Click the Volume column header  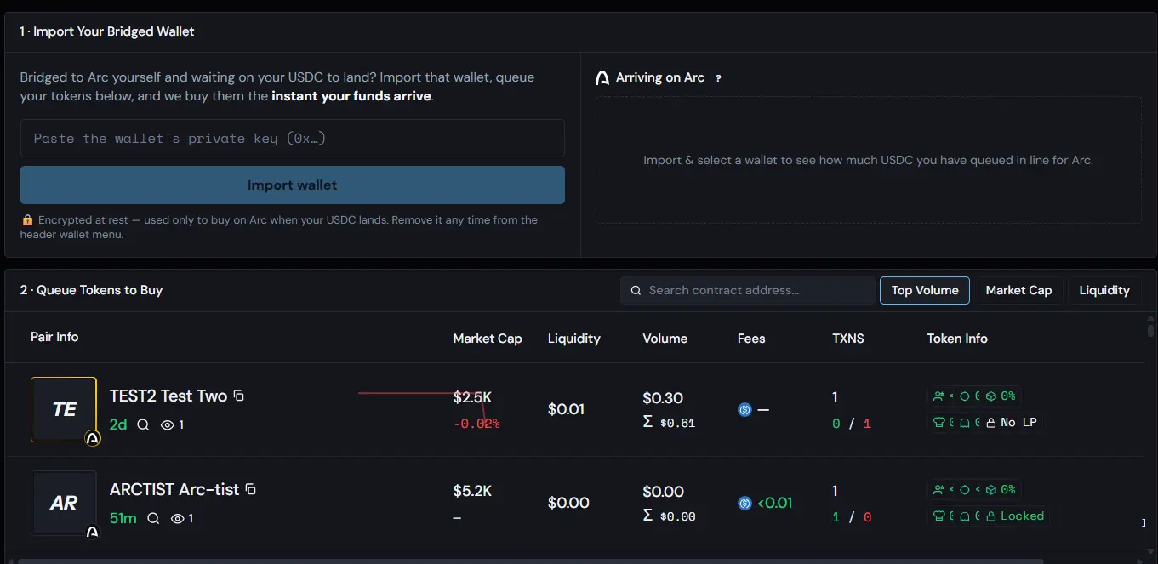pos(665,339)
